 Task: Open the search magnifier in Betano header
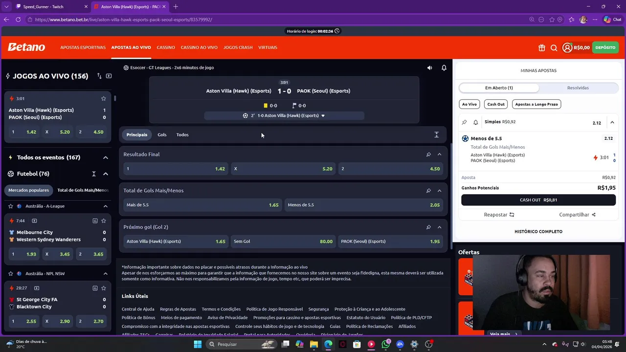[x=554, y=48]
